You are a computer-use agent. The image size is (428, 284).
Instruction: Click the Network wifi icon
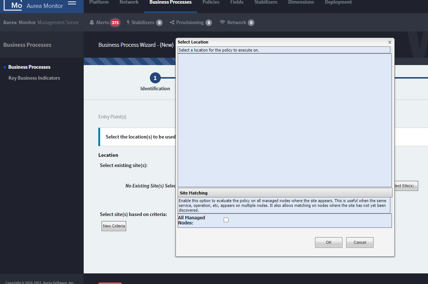pyautogui.click(x=223, y=22)
